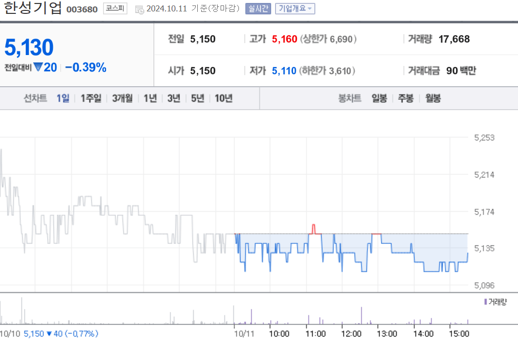Image resolution: width=518 pixels, height=352 pixels.
Task: Click the 거래량 legend marker in the chart
Action: (486, 302)
